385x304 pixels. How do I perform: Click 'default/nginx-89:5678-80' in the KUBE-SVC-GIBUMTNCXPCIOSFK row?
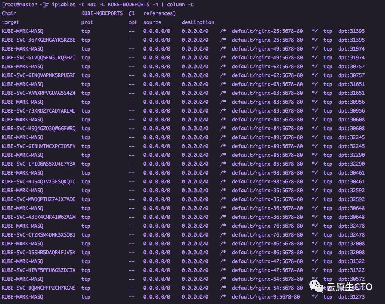point(267,146)
